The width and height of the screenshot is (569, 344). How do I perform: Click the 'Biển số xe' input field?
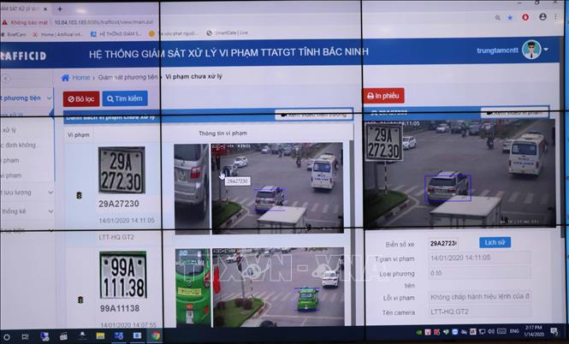point(443,244)
